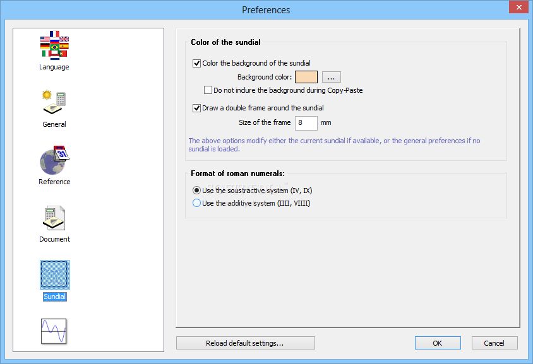Click the Size of the frame label

(x=265, y=122)
